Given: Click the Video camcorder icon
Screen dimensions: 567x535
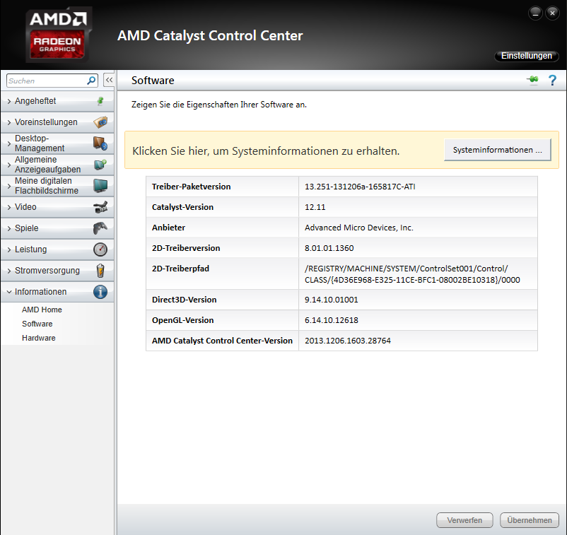Looking at the screenshot, I should point(100,207).
